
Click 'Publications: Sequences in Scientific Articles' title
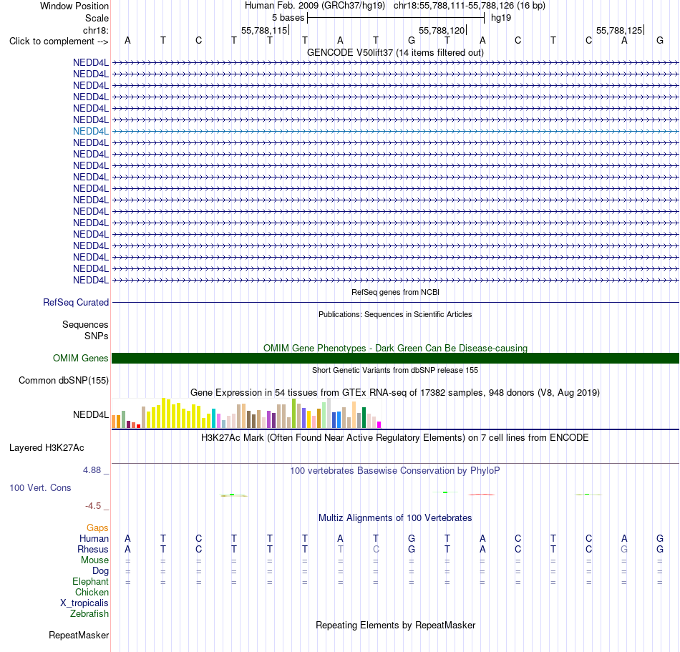tap(395, 314)
